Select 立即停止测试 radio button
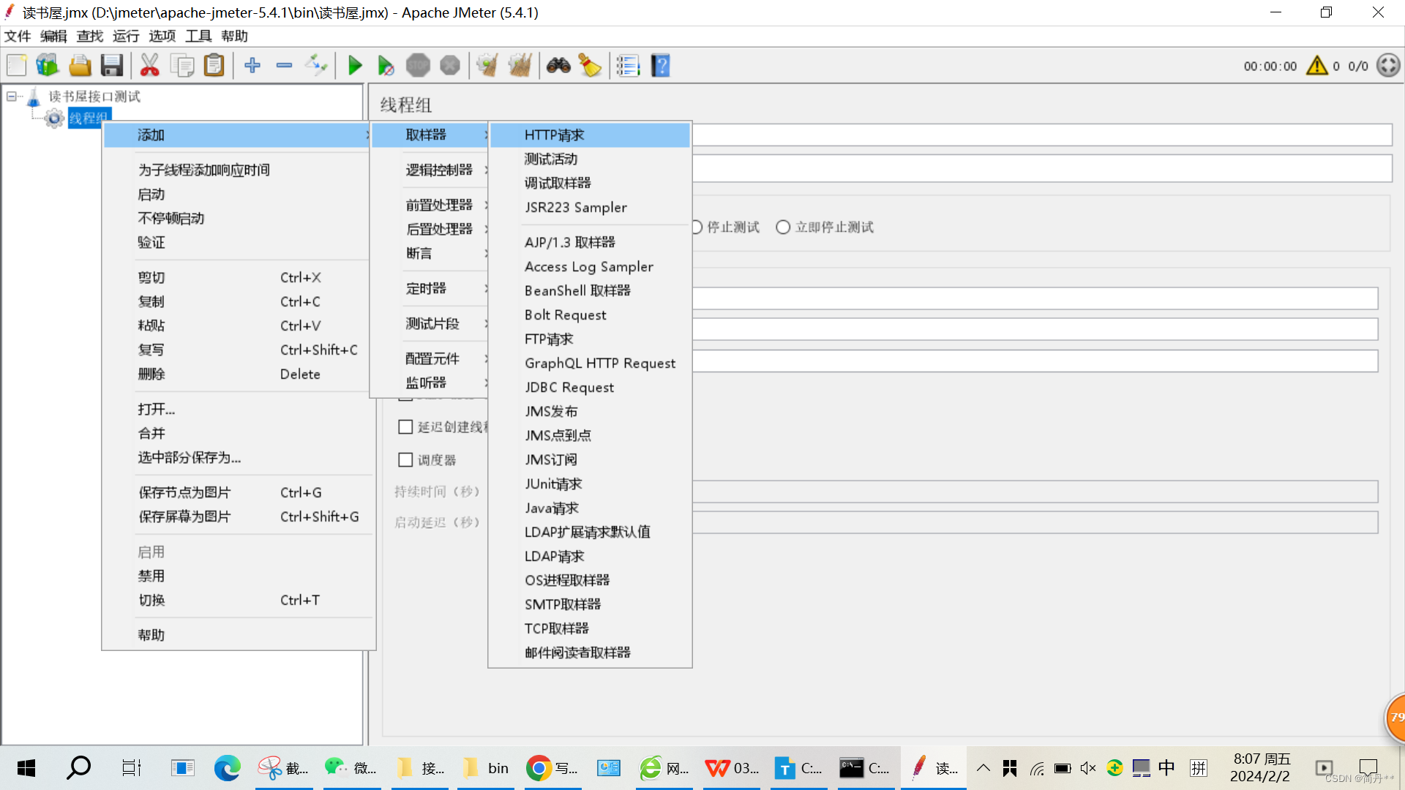The height and width of the screenshot is (790, 1405). [x=783, y=227]
